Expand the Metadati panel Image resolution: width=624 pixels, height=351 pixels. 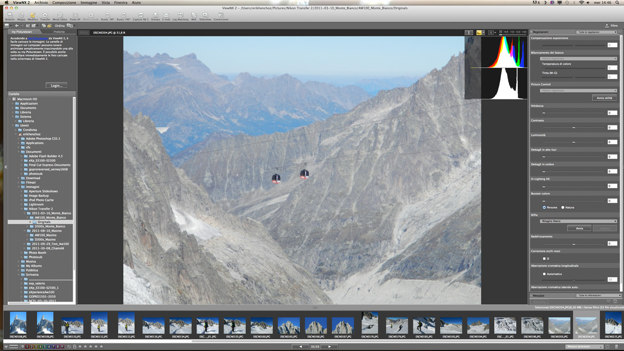531,295
